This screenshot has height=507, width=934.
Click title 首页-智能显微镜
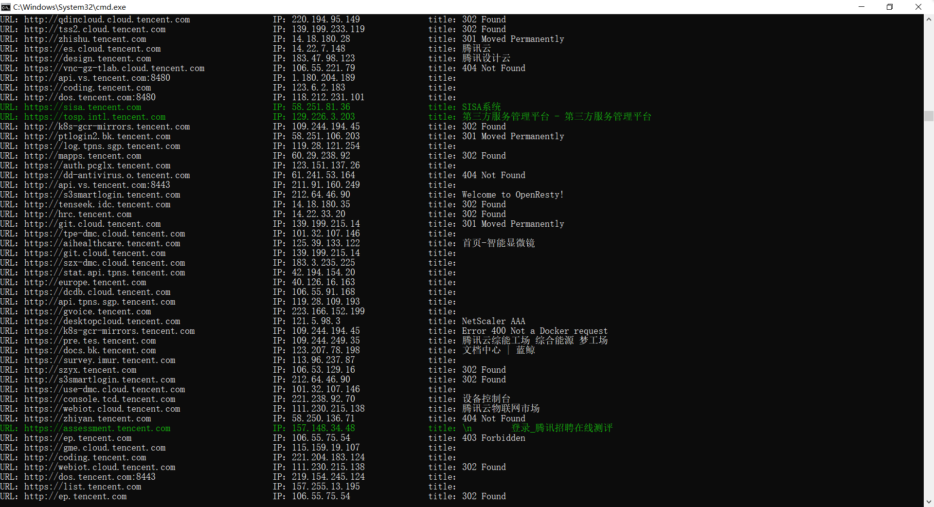[499, 243]
